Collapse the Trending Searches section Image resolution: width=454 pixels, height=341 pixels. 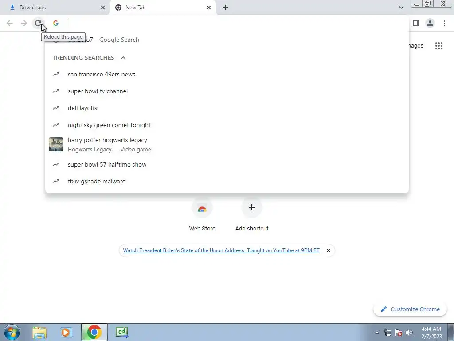pos(123,58)
